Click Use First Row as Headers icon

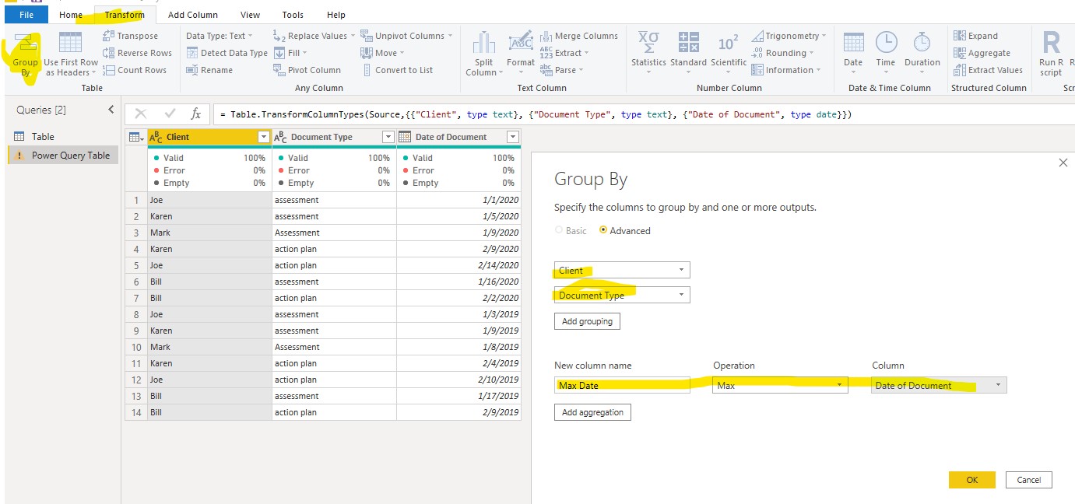pos(71,54)
